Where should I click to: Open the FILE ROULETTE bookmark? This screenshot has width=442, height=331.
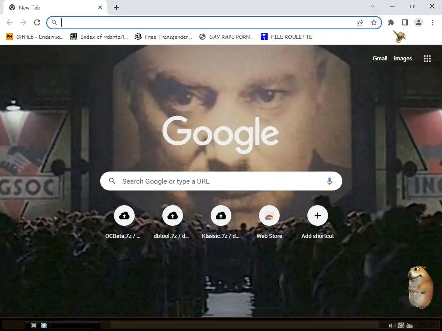[x=287, y=37]
